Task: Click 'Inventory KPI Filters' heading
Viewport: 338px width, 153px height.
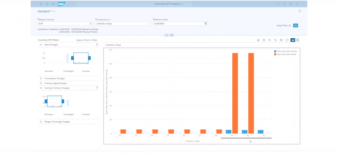Action: tap(49, 40)
